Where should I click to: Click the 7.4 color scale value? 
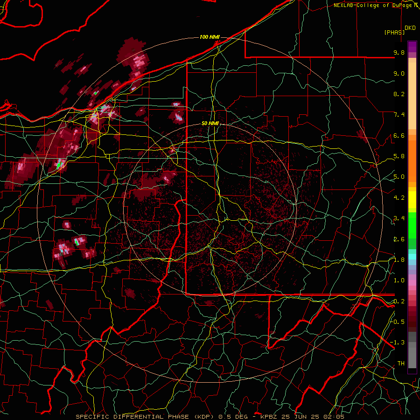click(399, 115)
